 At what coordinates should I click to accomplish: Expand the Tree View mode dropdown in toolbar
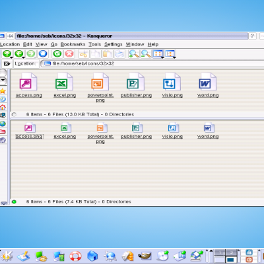pyautogui.click(x=170, y=54)
